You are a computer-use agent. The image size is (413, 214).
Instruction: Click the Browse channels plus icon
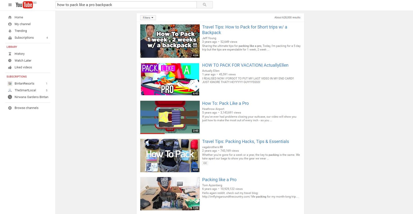coord(10,108)
